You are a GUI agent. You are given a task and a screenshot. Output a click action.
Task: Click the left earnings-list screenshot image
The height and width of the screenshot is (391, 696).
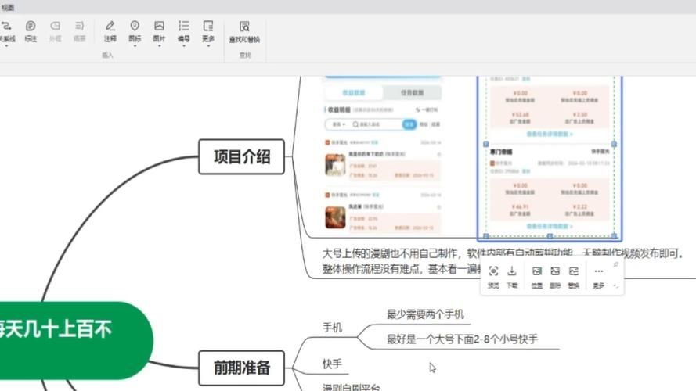(x=383, y=155)
